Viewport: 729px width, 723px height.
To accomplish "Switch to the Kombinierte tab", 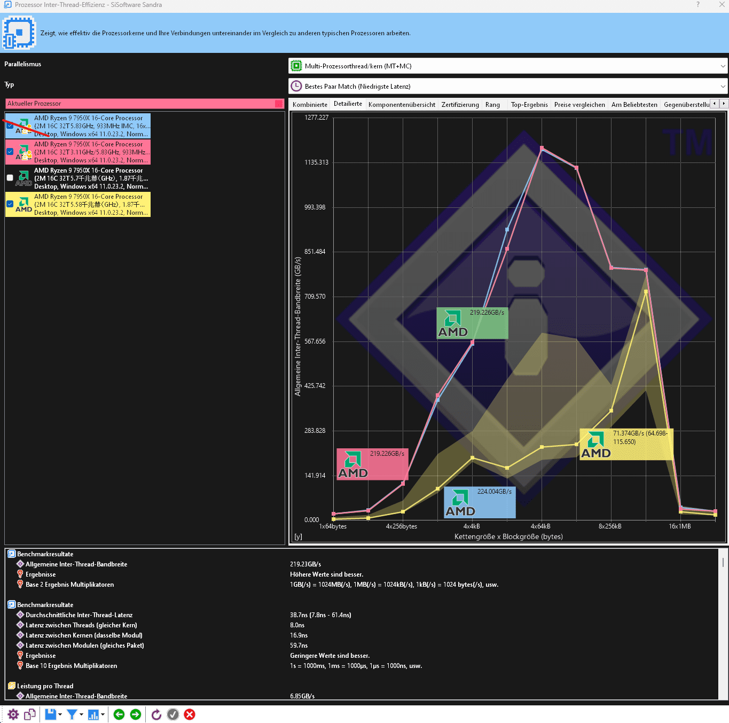I will coord(310,105).
